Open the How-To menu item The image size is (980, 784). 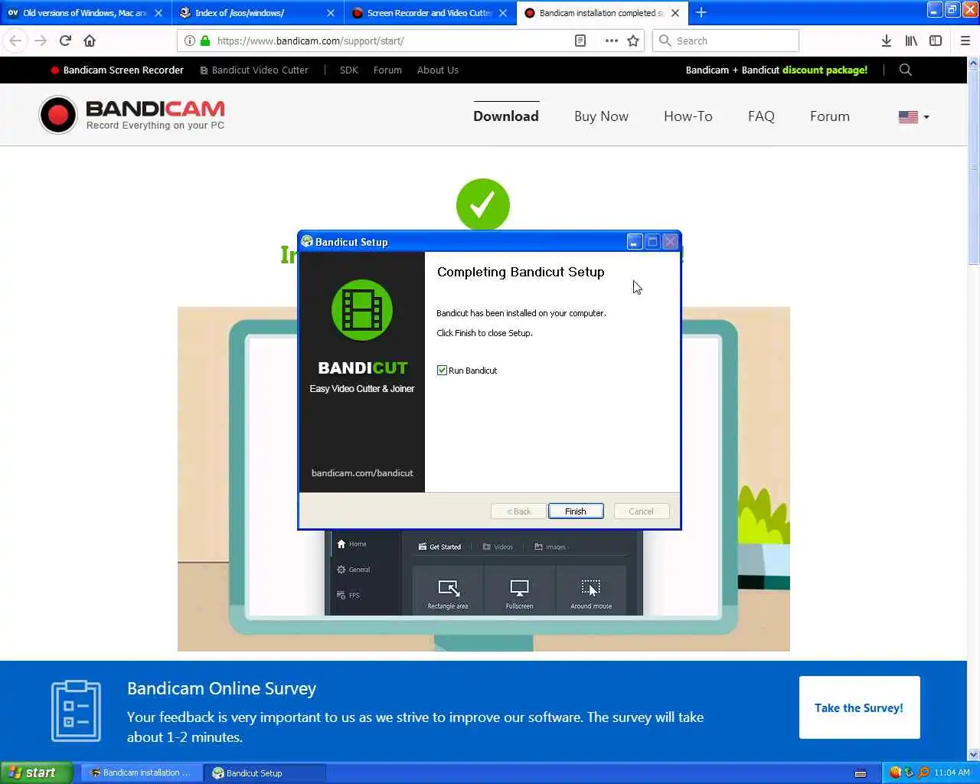click(x=688, y=116)
